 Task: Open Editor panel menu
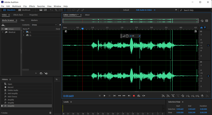point(81,15)
